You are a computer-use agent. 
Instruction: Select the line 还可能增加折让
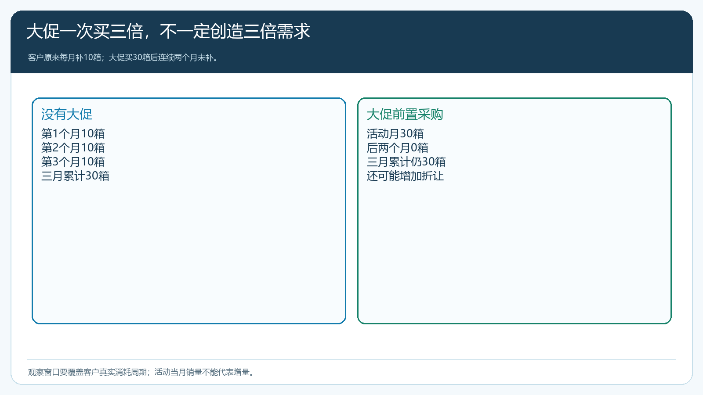(405, 176)
